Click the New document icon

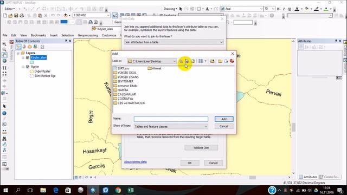pos(5,16)
